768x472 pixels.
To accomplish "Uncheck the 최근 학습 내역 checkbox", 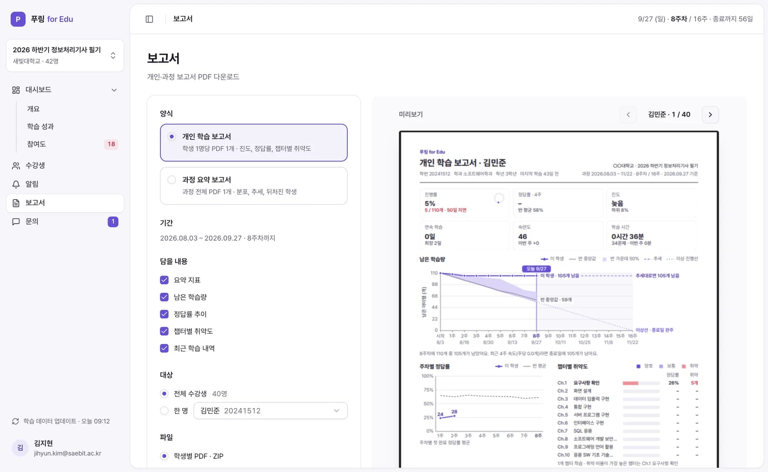I will pos(164,348).
